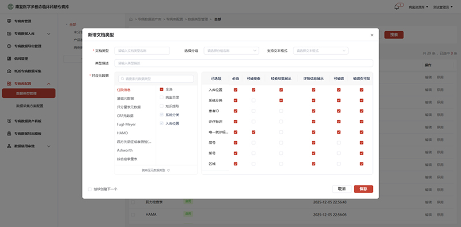461x227 pixels.
Task: Toggle 编辑页可见 checkbox for 区域 row
Action: (x=361, y=164)
